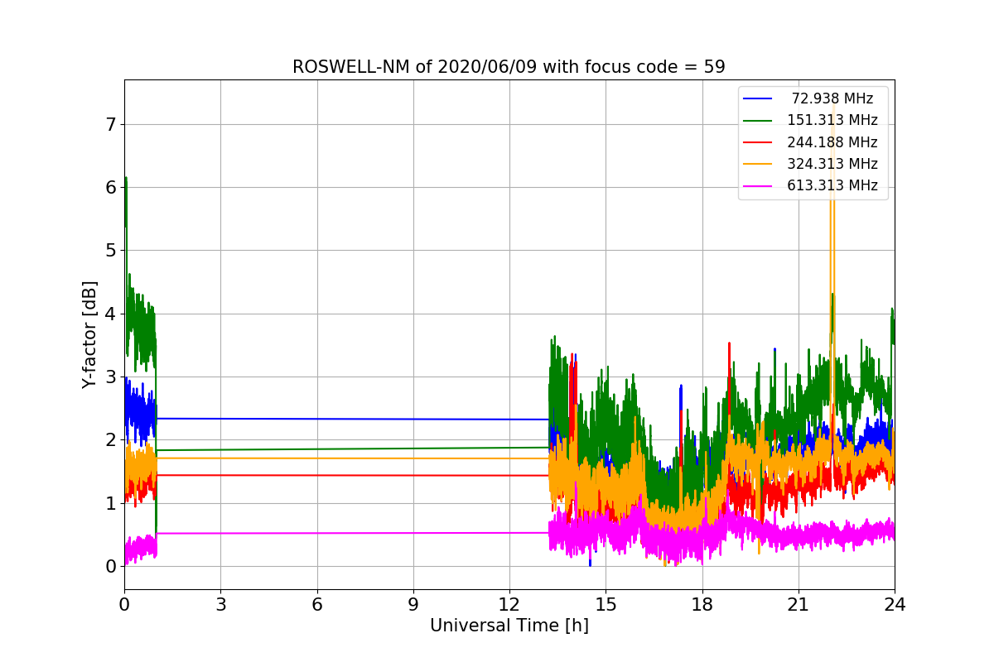Image resolution: width=994 pixels, height=662 pixels.
Task: Click x-axis tick label 9
Action: click(x=413, y=605)
